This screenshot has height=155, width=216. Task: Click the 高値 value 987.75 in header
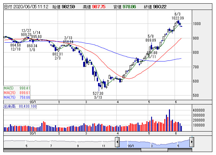pyautogui.click(x=99, y=7)
